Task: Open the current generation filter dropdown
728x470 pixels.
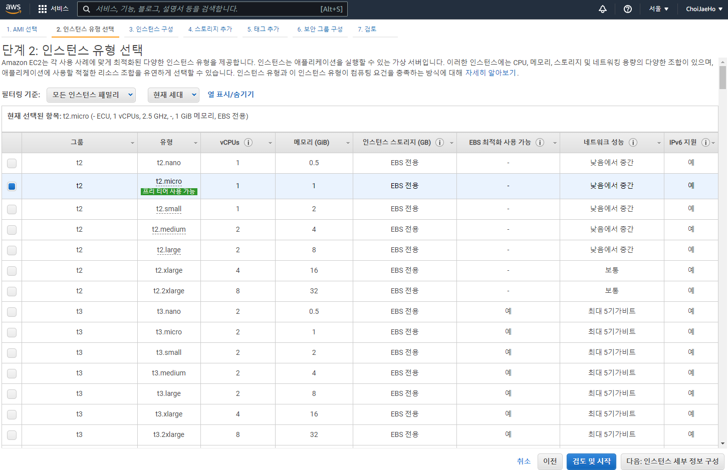Action: tap(173, 95)
